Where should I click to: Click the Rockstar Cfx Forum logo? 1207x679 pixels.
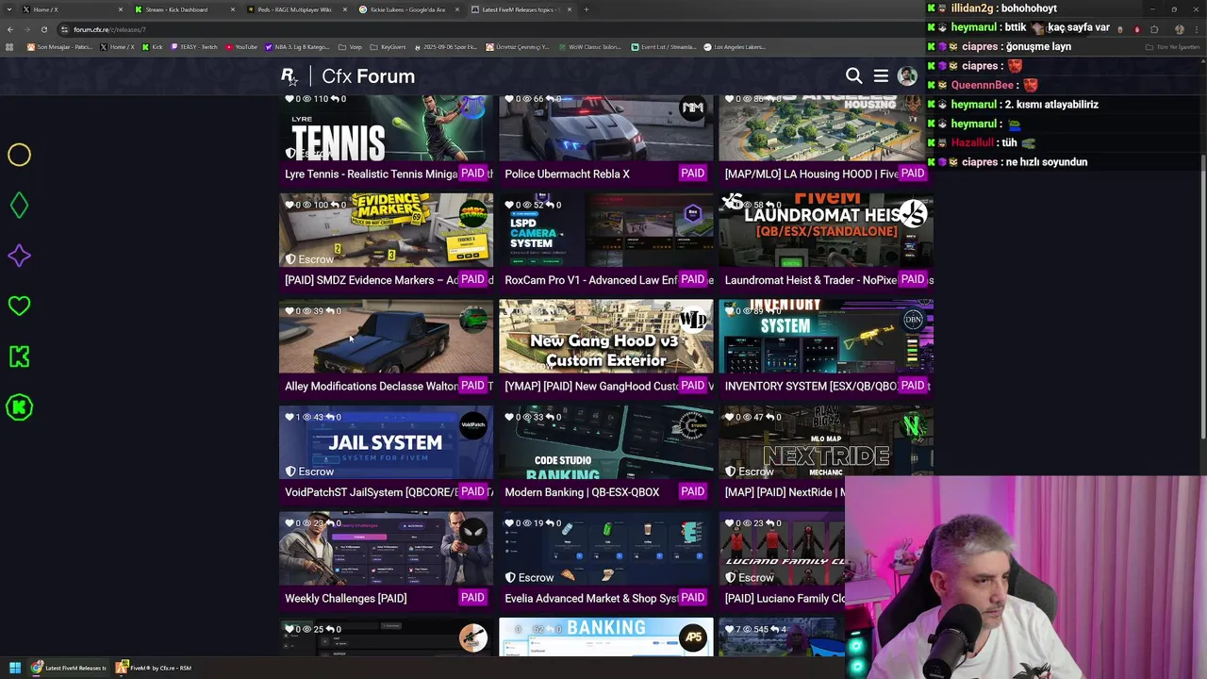point(347,76)
